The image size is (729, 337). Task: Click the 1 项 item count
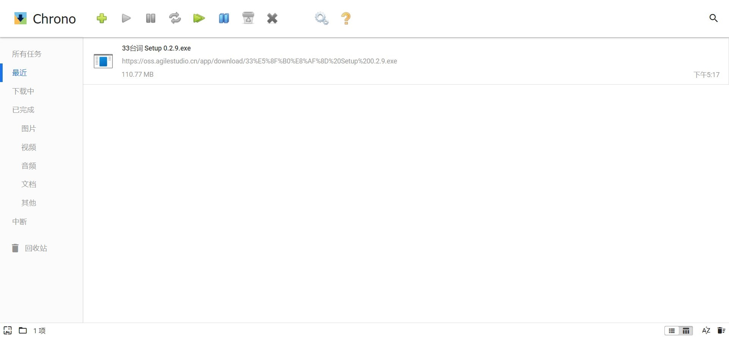(x=39, y=331)
